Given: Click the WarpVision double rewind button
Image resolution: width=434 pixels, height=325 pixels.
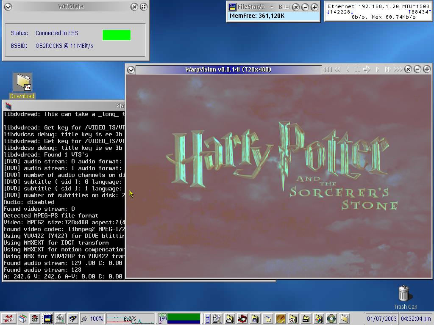Looking at the screenshot, I should tap(338, 69).
